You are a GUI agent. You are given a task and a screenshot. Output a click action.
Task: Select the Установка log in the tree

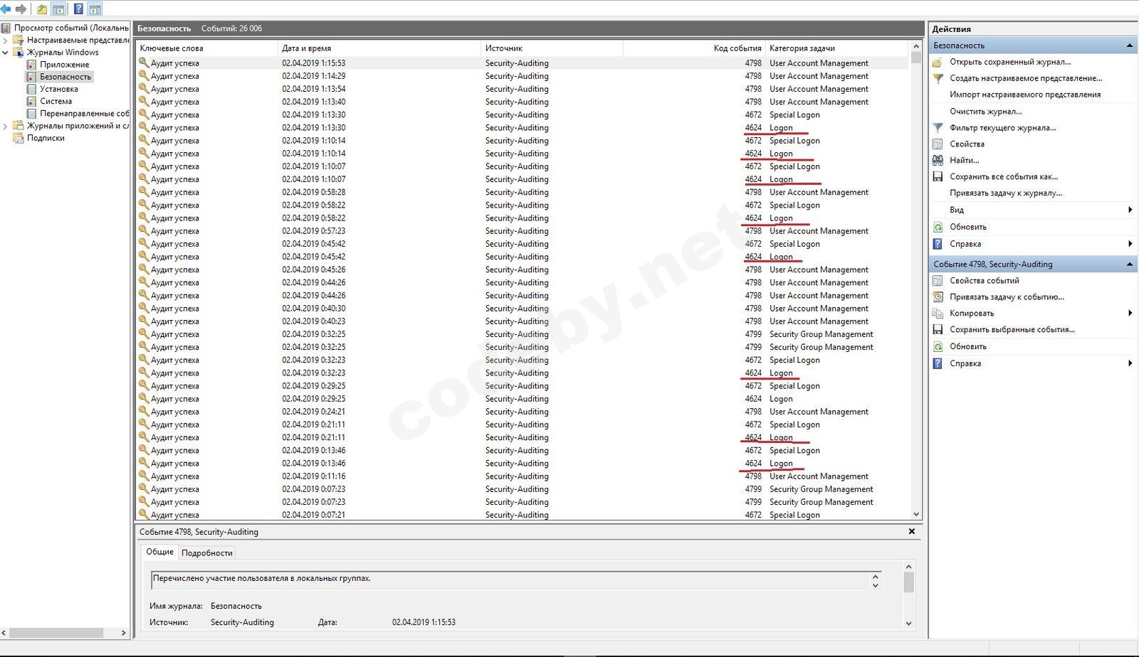point(59,89)
